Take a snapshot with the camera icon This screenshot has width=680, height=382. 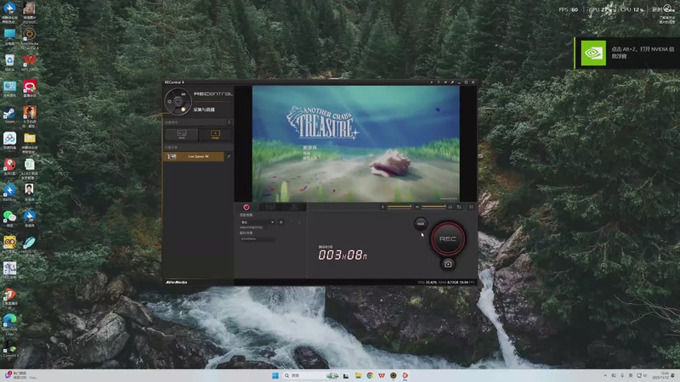click(x=448, y=264)
